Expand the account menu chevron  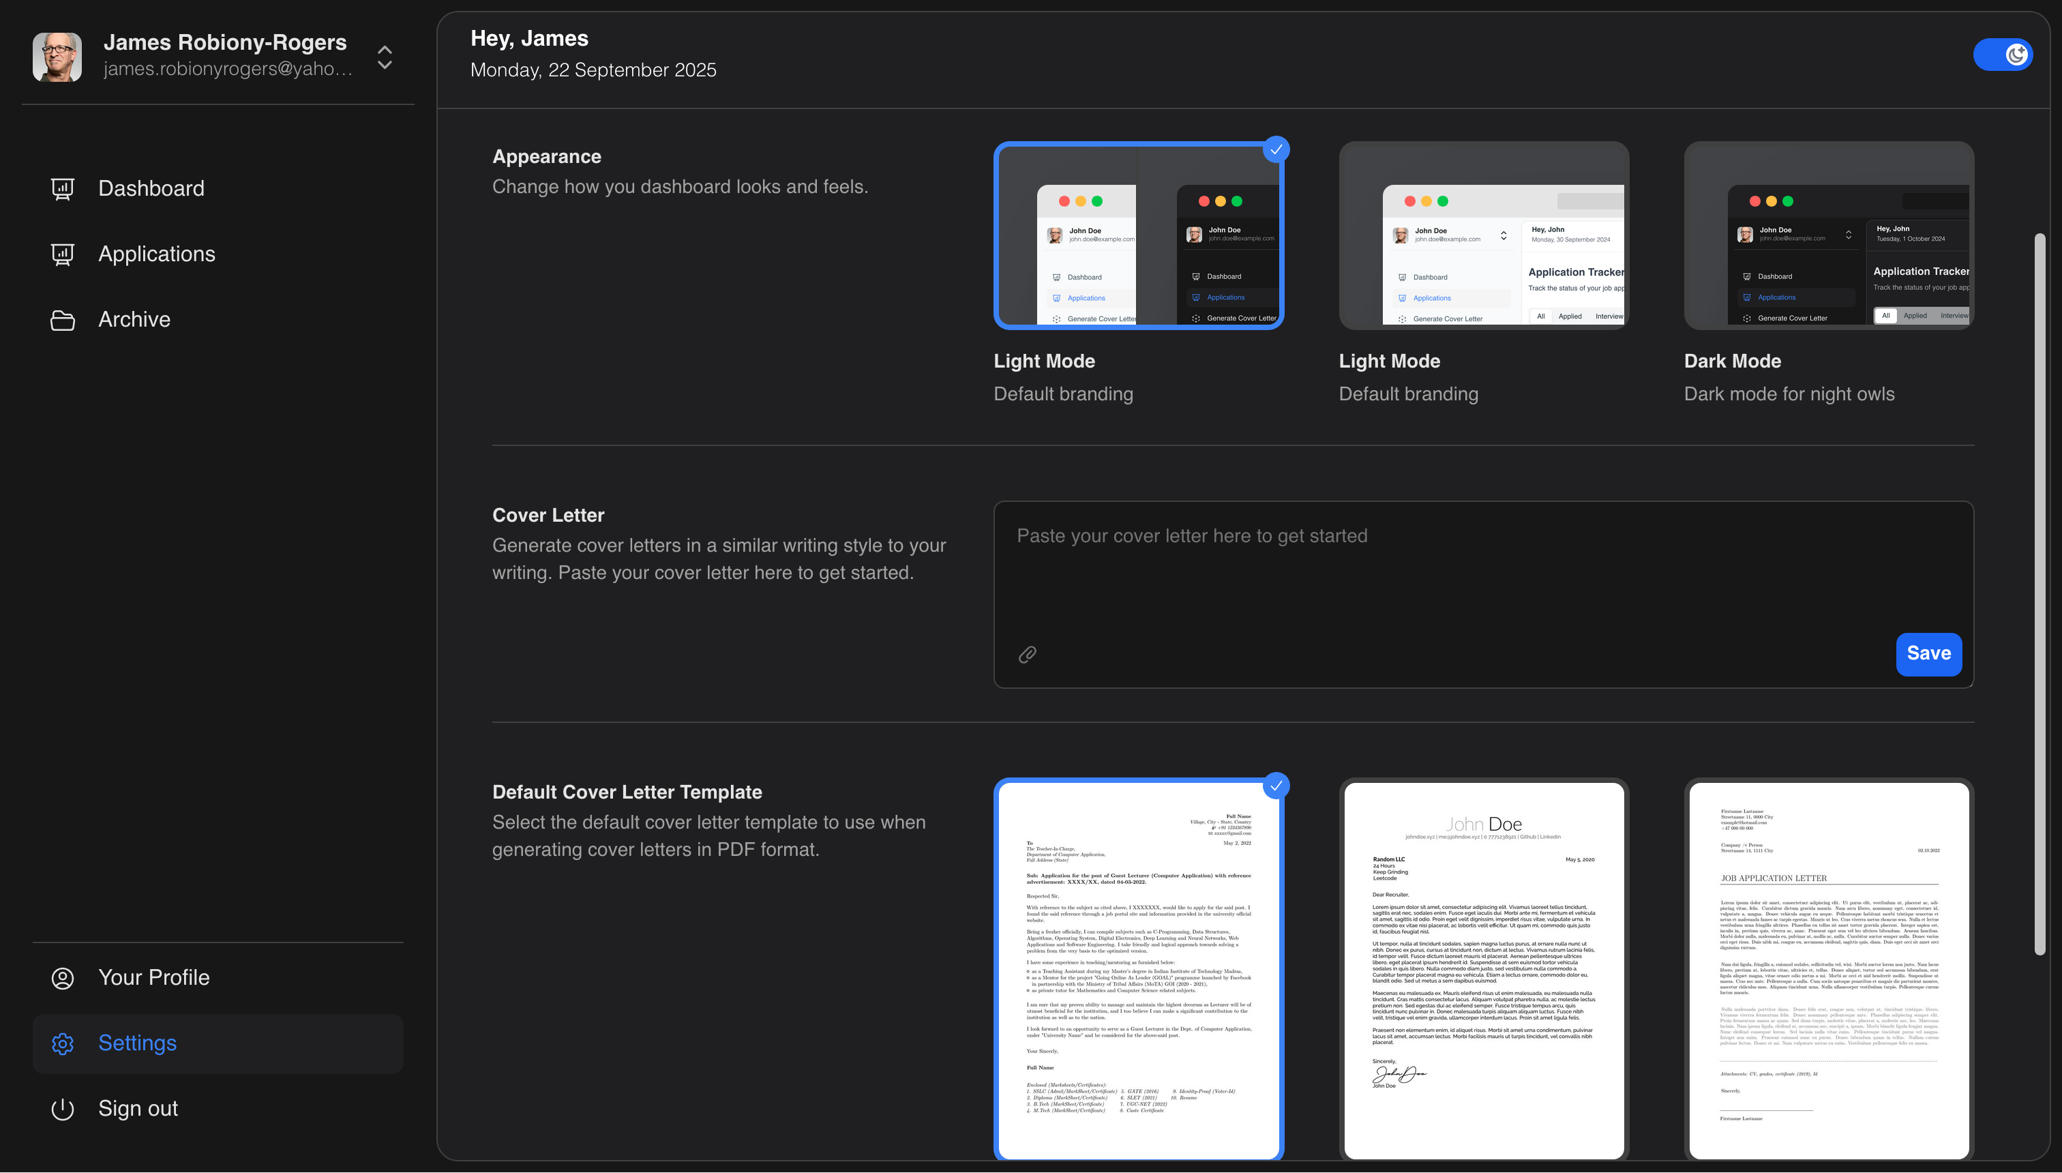384,57
